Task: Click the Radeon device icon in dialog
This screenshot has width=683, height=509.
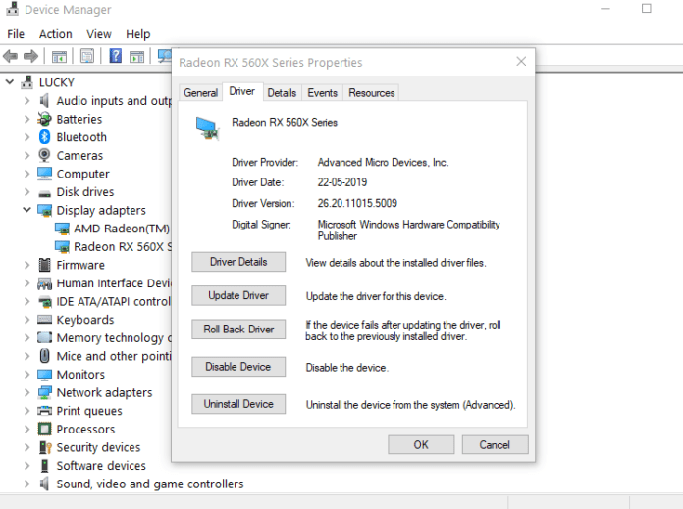Action: click(207, 128)
